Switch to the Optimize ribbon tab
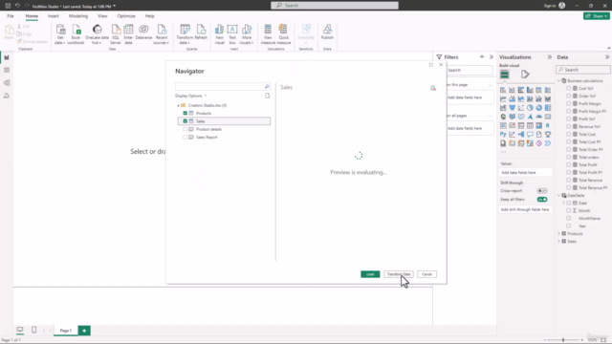Screen dimensions: 612x344 tap(126, 16)
